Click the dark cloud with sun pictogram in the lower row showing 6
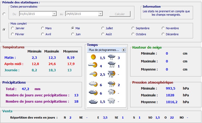Image resolution: width=202 pixels, height=123 pixels. tap(93, 92)
